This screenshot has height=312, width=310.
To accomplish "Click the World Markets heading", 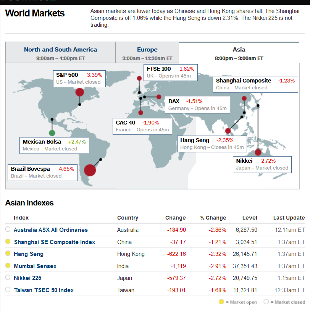I will coord(35,13).
